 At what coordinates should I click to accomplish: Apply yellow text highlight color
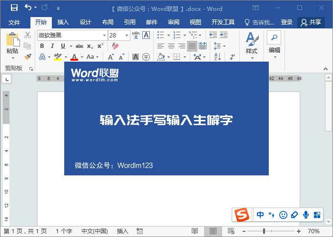[x=58, y=57]
